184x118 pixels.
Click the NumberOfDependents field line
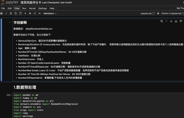point(50,78)
